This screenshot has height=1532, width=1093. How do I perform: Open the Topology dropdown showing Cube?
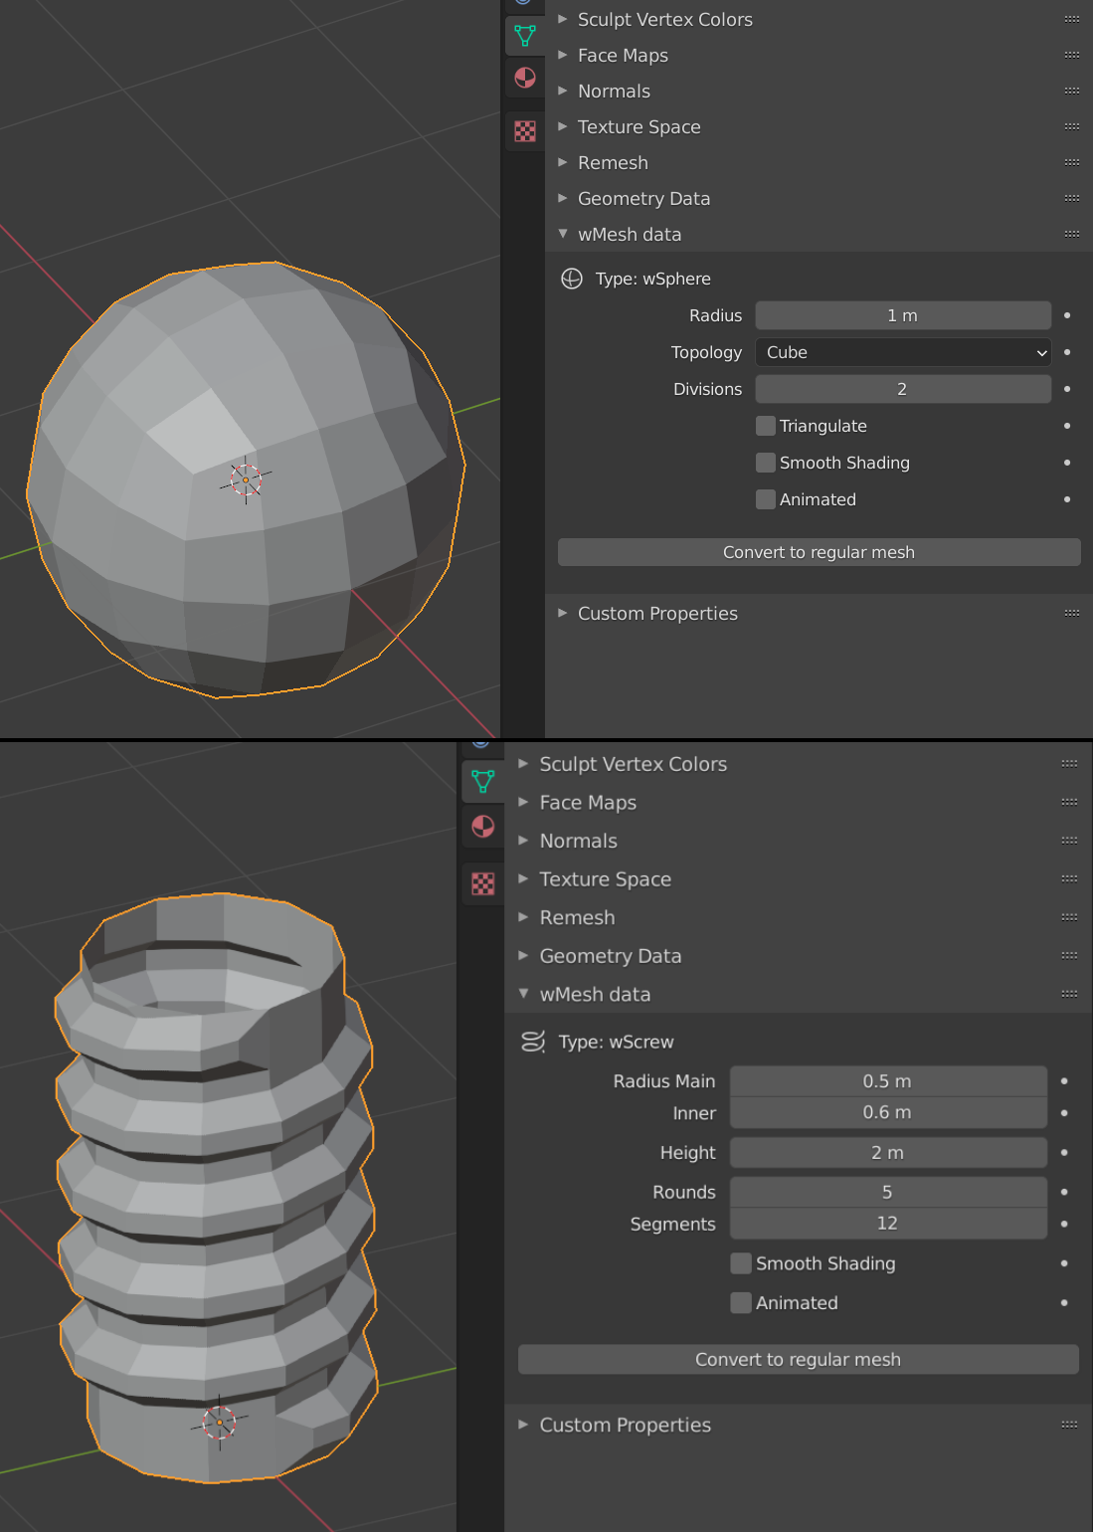click(902, 352)
